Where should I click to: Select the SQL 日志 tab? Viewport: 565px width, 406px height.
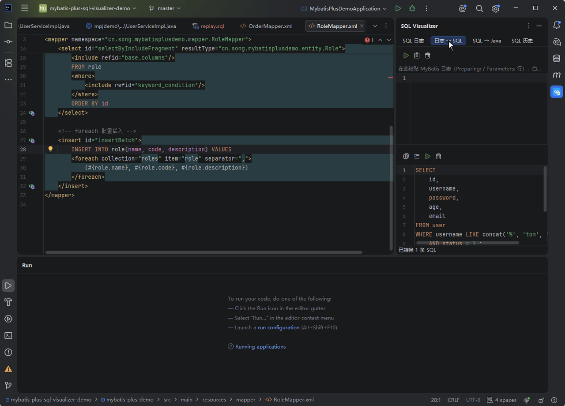413,41
